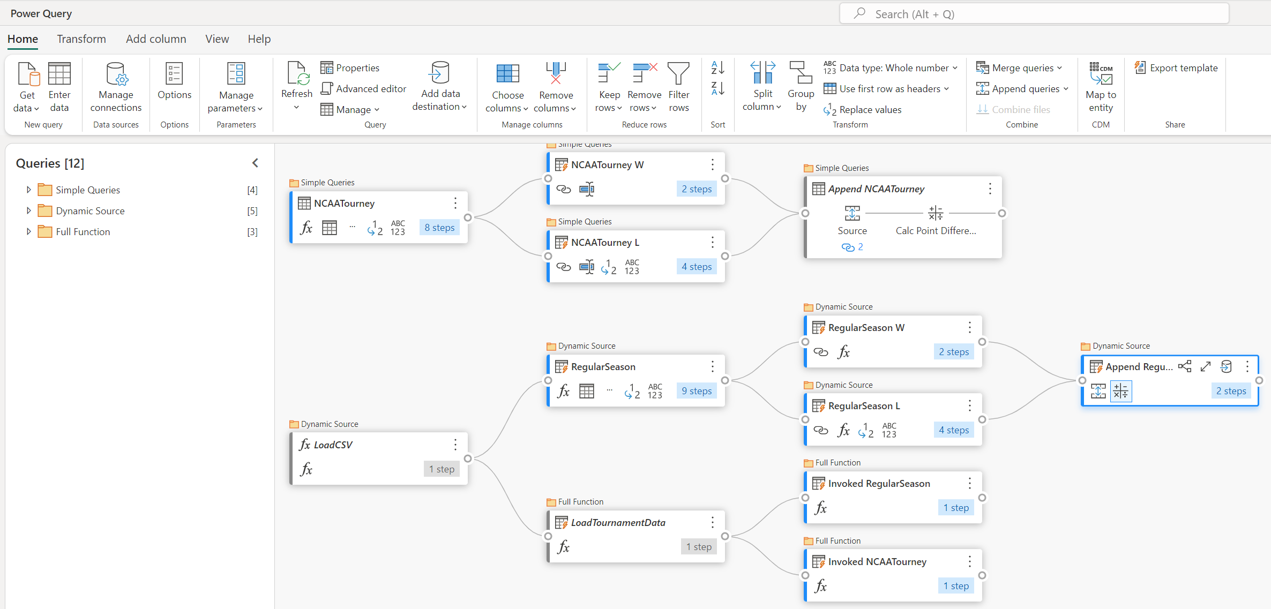The image size is (1271, 609).
Task: Open Append NCAATourney node options menu
Action: (x=990, y=189)
